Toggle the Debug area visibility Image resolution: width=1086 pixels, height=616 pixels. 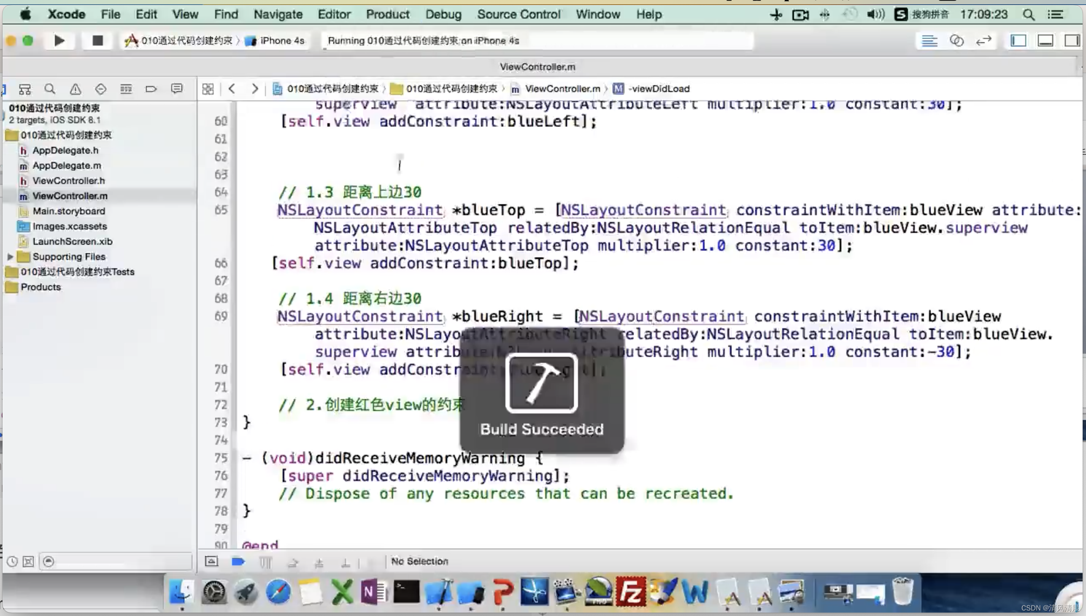1045,41
